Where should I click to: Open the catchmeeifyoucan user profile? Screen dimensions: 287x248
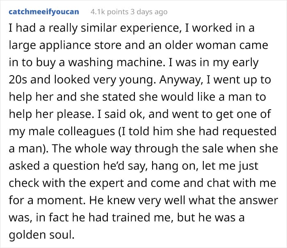point(44,12)
